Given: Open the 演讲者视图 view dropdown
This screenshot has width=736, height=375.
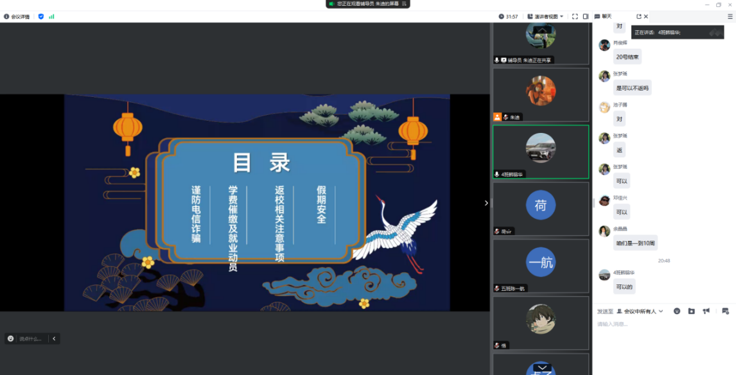Looking at the screenshot, I should coord(546,17).
